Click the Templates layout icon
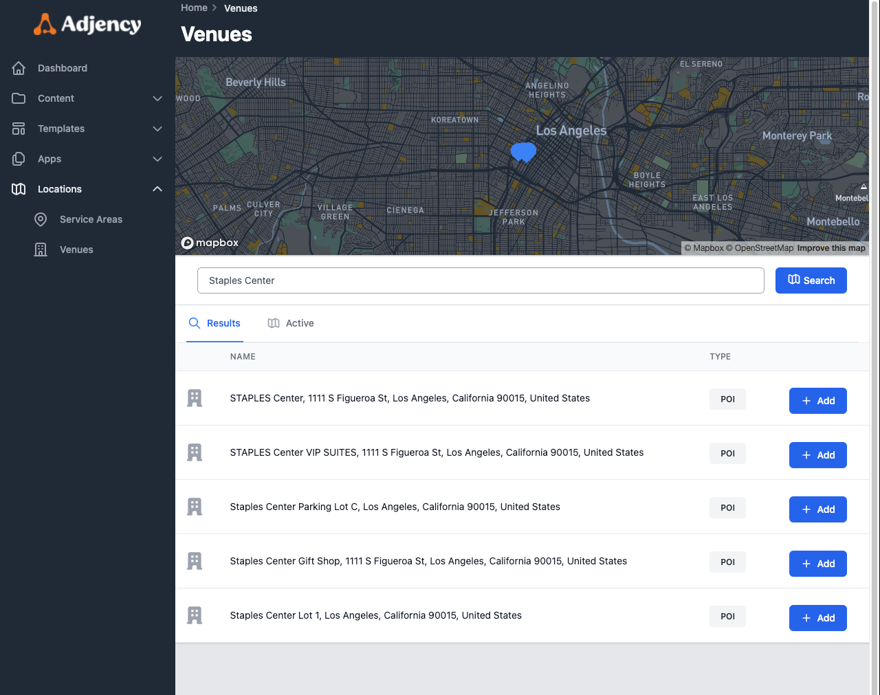The image size is (880, 695). 19,129
